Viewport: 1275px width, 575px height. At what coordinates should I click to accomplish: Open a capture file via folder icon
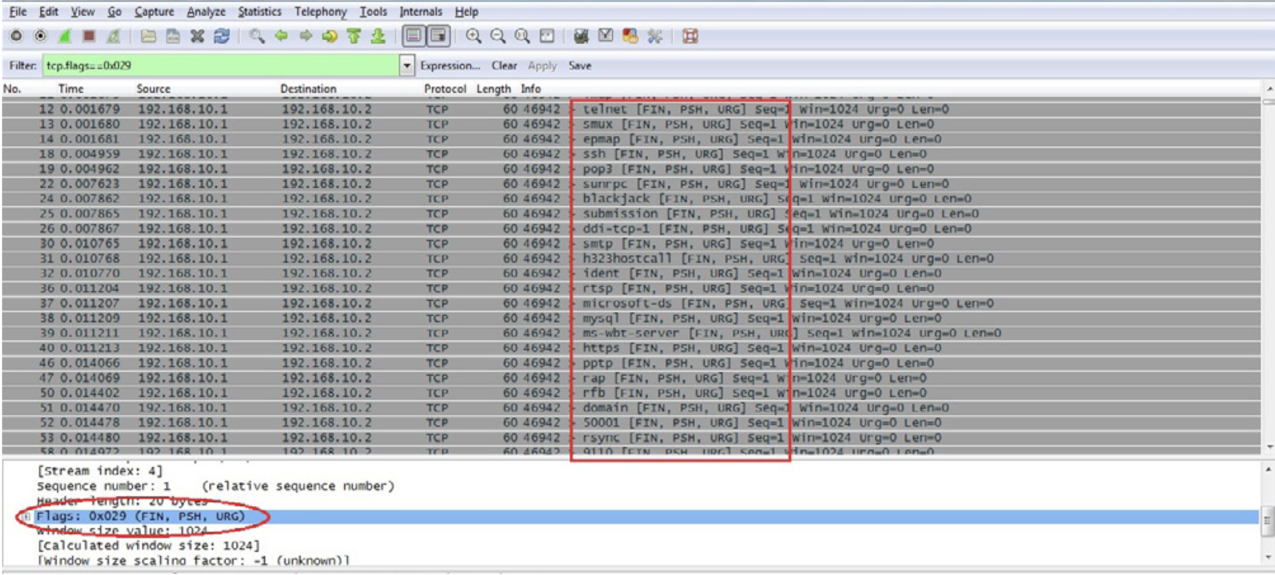148,36
